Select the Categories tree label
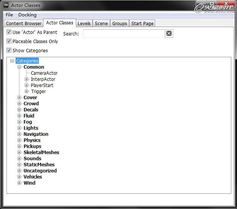The image size is (237, 209). pos(27,61)
